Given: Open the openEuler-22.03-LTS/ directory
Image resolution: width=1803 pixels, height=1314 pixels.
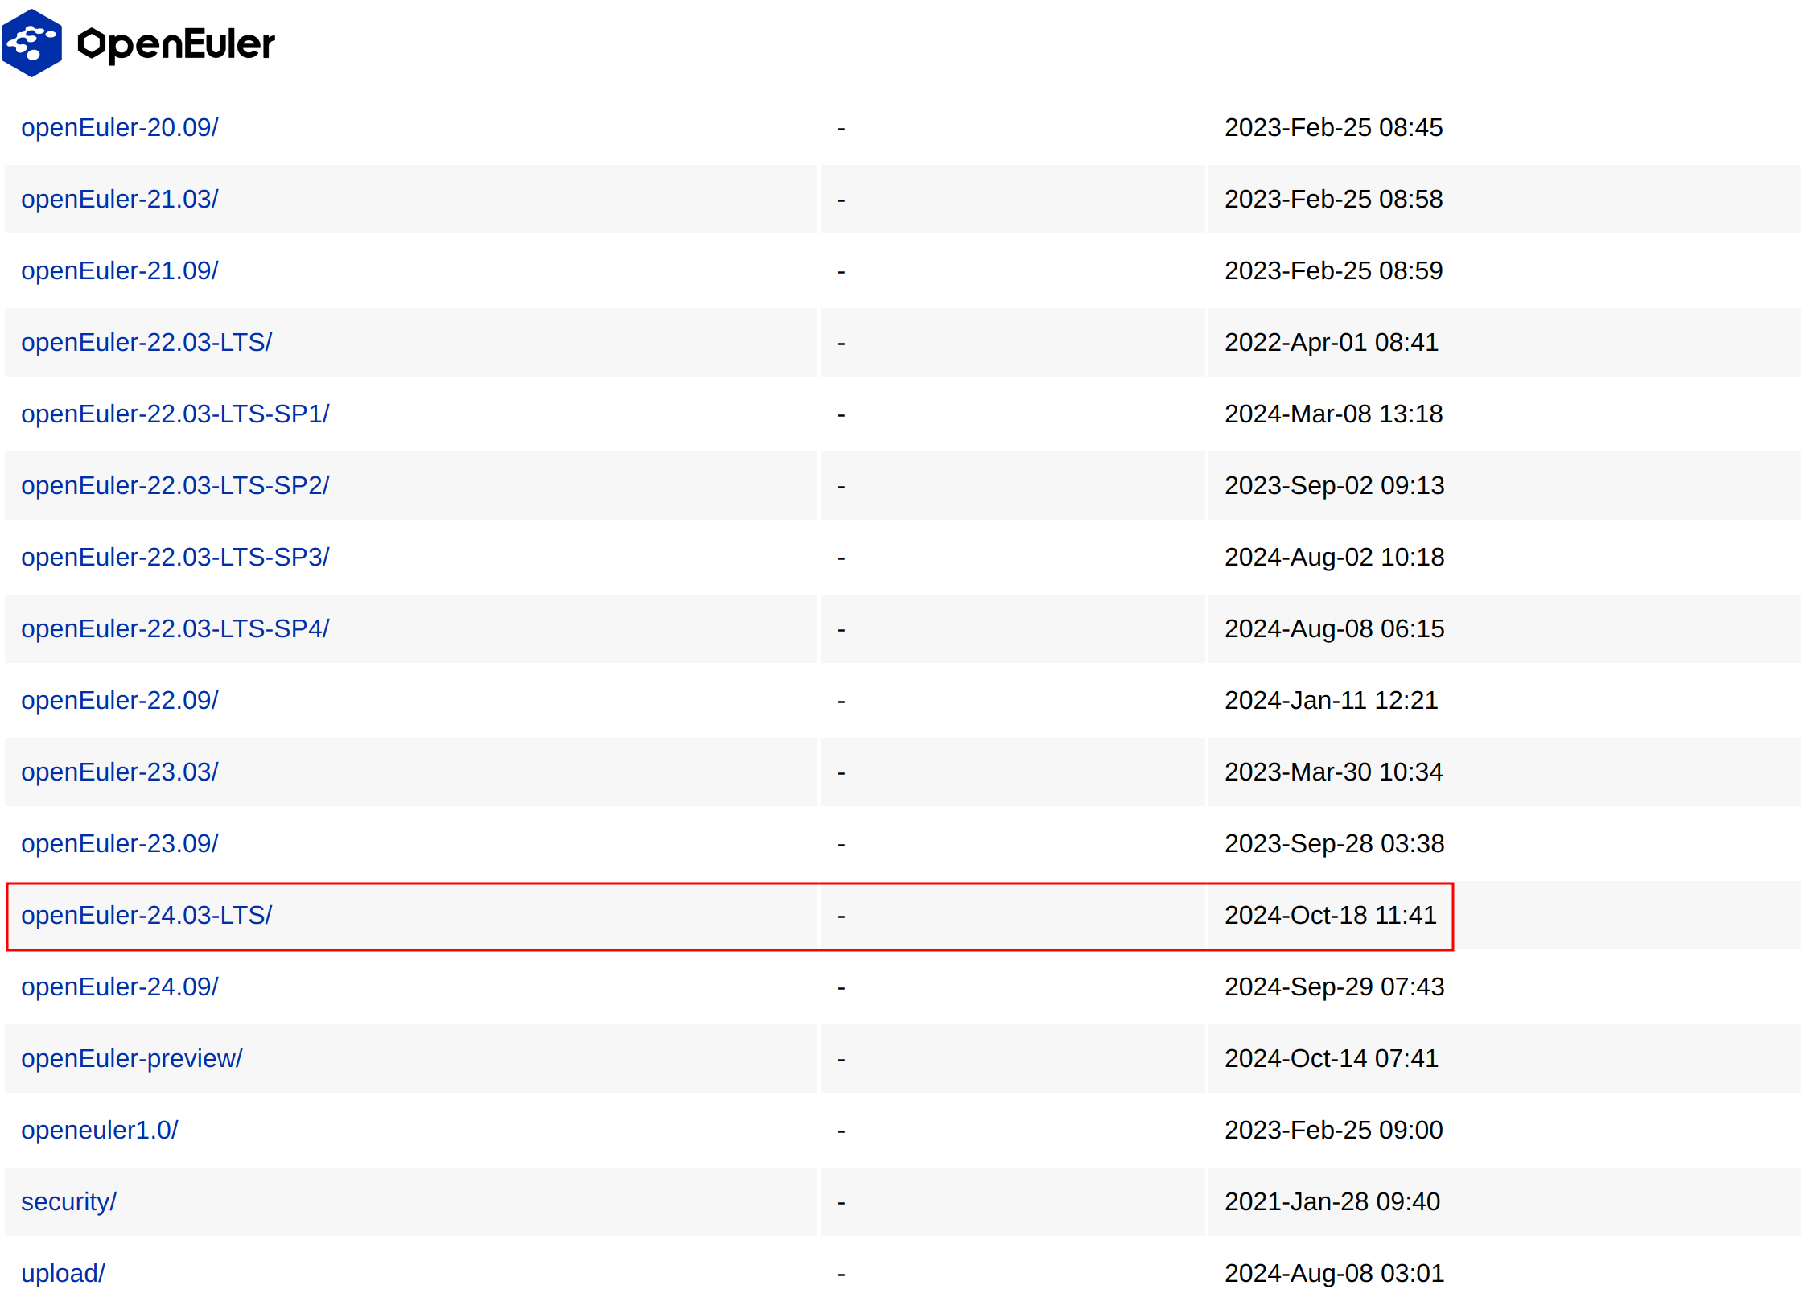Looking at the screenshot, I should 146,342.
